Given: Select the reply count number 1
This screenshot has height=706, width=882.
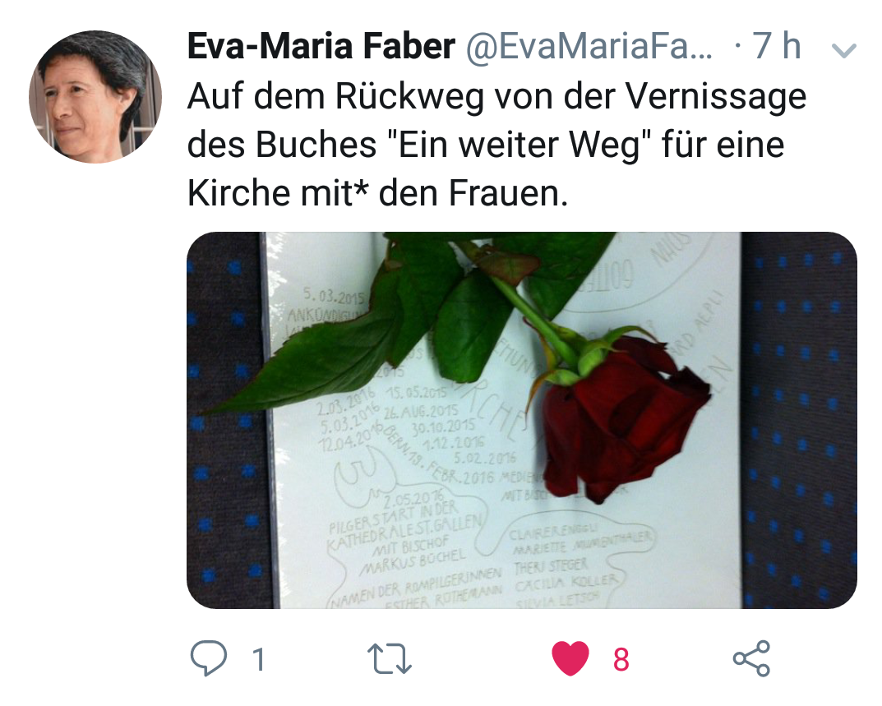Looking at the screenshot, I should [259, 659].
